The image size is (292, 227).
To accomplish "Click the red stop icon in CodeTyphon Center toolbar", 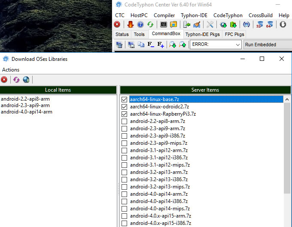I will (117, 24).
